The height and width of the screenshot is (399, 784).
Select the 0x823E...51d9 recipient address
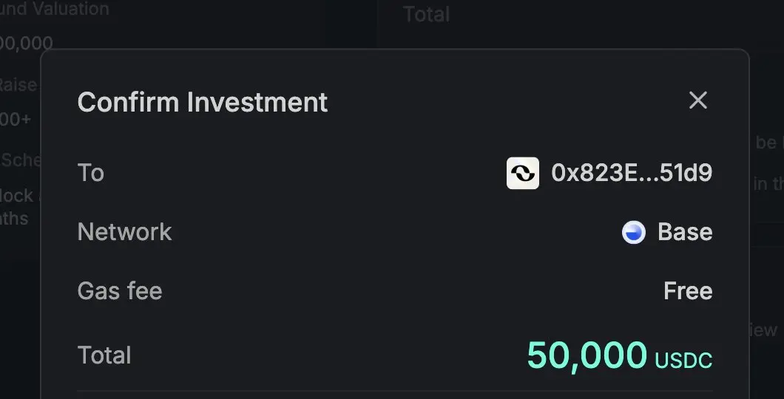coord(632,174)
